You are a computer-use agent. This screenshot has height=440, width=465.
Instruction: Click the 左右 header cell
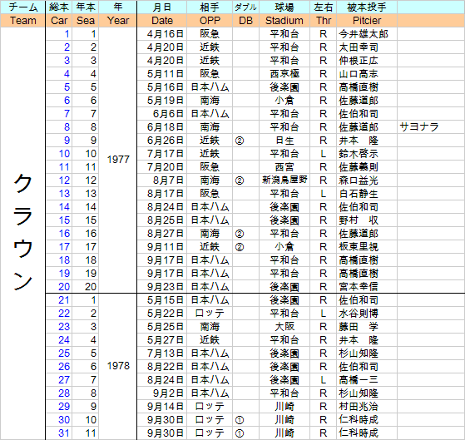(x=324, y=7)
